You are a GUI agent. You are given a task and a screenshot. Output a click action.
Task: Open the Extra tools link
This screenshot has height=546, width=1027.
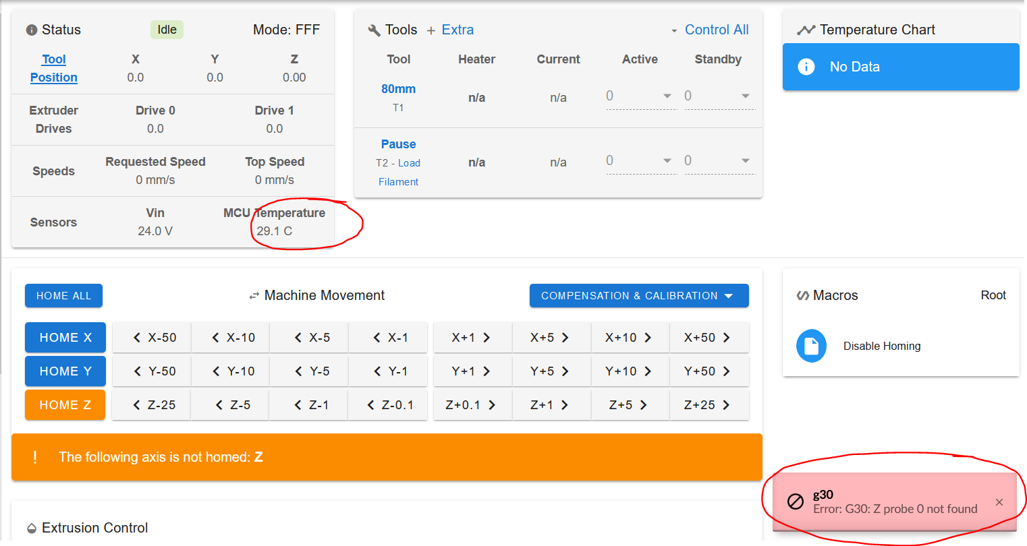tap(457, 30)
